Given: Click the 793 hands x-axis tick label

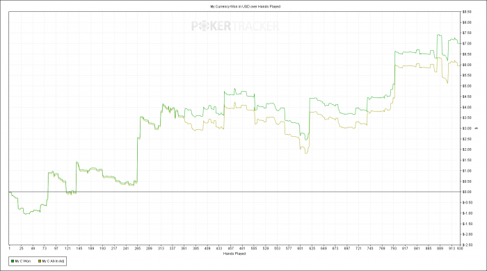Looking at the screenshot, I should pyautogui.click(x=394, y=249).
